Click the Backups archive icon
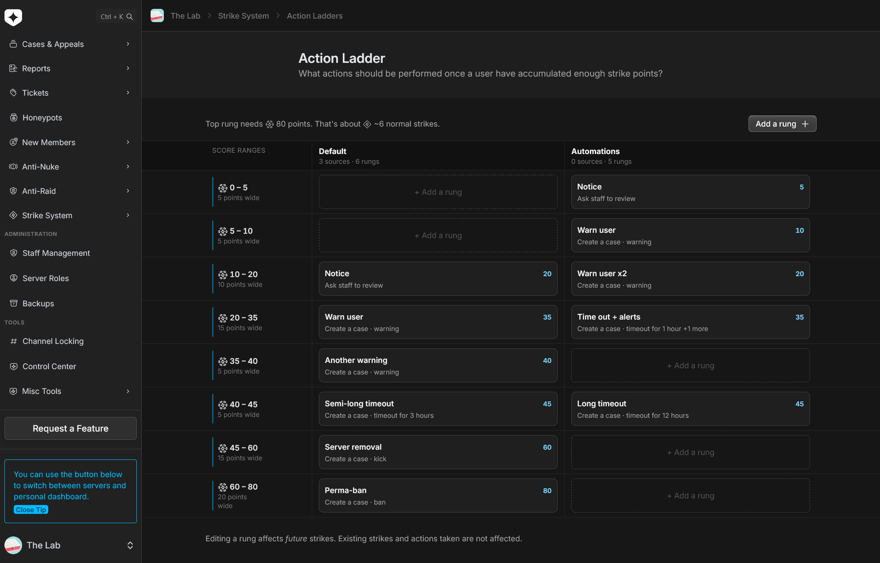Screen dimensions: 880x563 click(14, 303)
